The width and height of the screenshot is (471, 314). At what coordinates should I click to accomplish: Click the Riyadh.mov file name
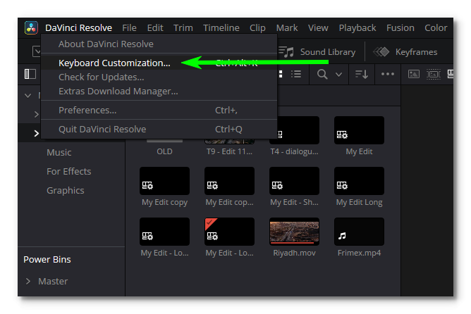click(x=294, y=253)
